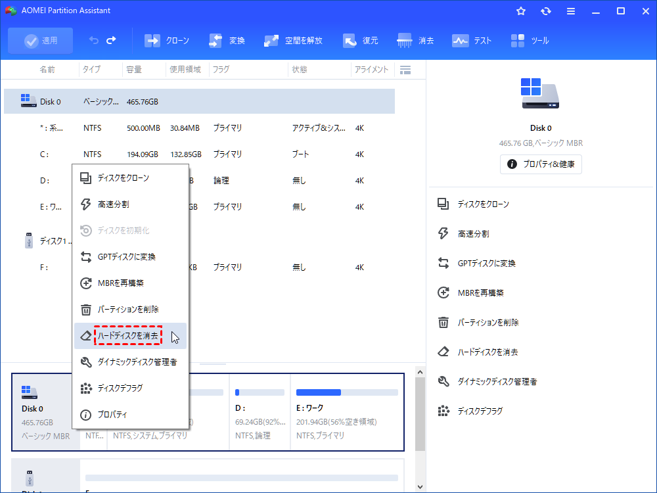Viewport: 657px width, 493px height.
Task: Open the Test (テスト) toolbar tool
Action: [460, 41]
